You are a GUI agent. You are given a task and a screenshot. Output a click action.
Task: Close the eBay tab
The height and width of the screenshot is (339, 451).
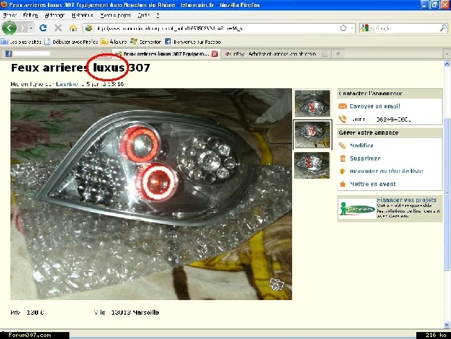pos(325,54)
